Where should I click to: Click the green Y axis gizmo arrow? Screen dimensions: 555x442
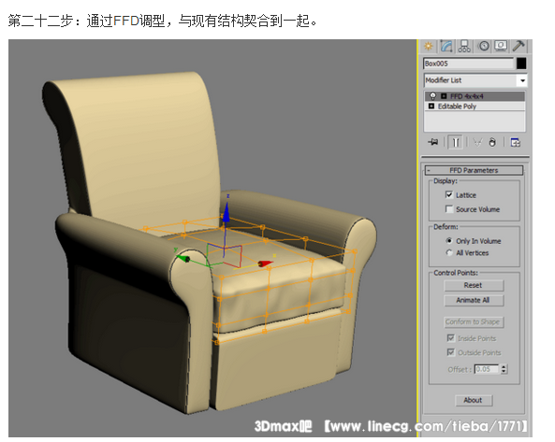183,258
